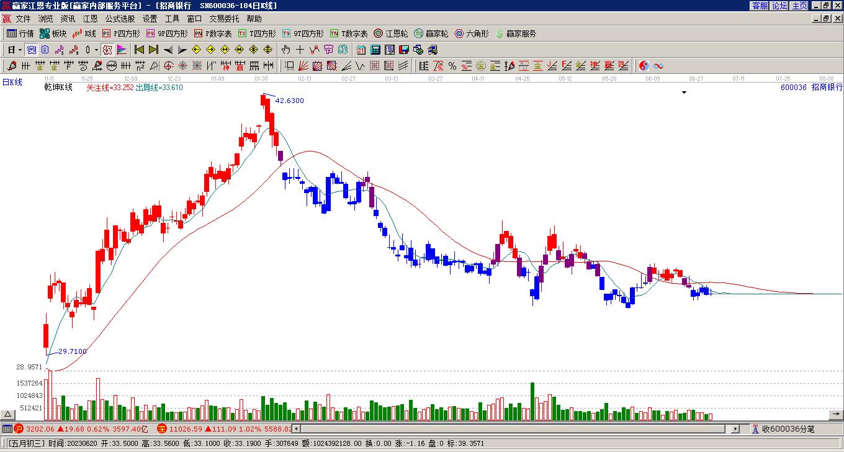Open the 行情 market quotes view
Viewport: 844px width, 452px height.
(20, 34)
